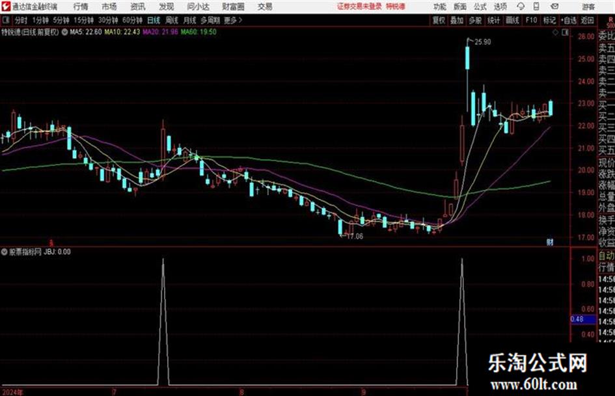
Task: Click the 统计 statistics button
Action: click(493, 20)
